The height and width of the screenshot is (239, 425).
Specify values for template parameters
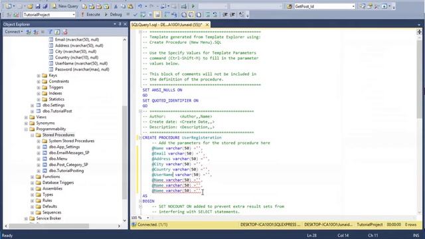pyautogui.click(x=241, y=15)
